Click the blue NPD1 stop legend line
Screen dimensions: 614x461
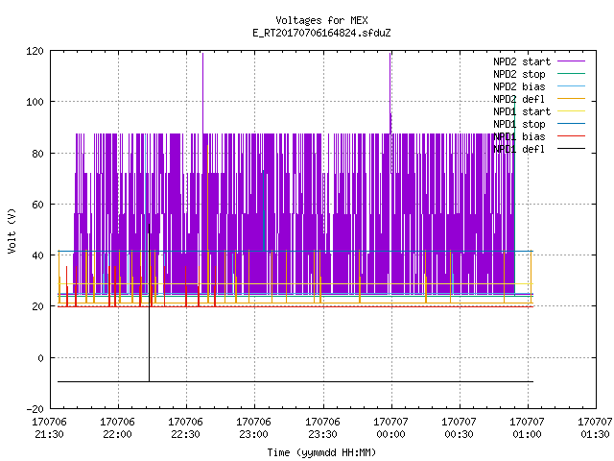[571, 124]
